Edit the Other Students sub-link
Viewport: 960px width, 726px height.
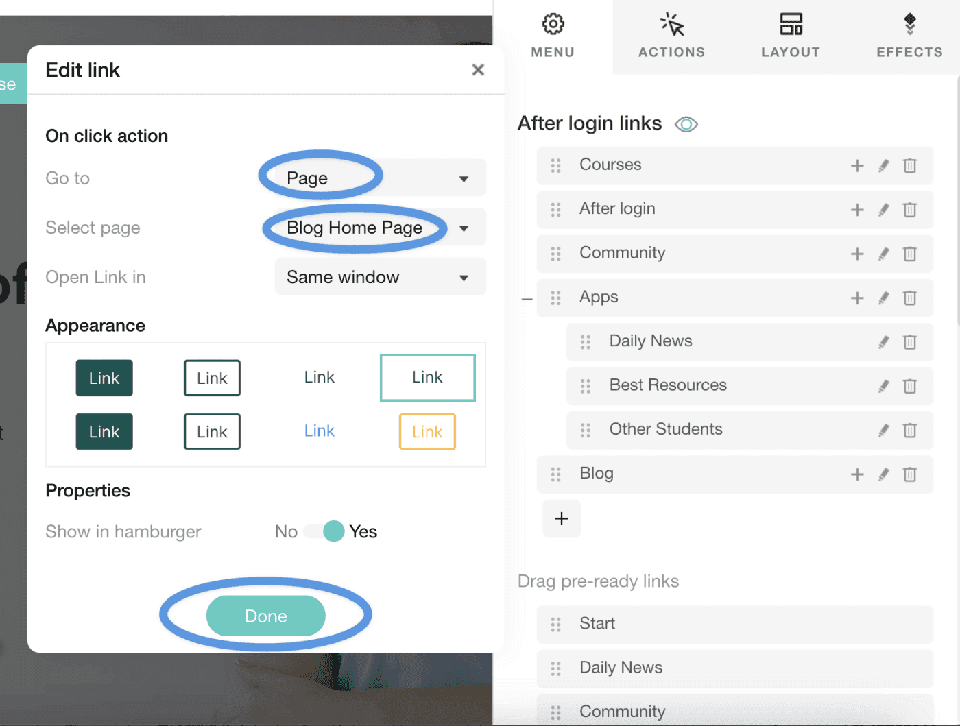(x=884, y=430)
